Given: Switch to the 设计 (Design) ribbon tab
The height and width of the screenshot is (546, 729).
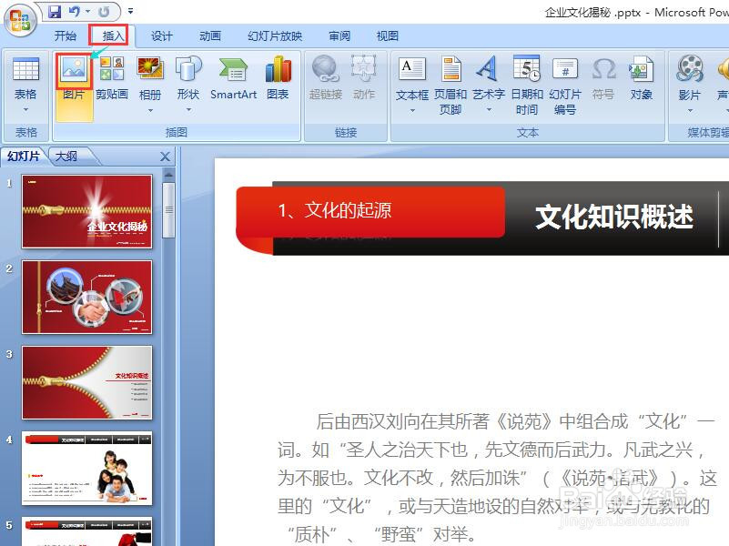Looking at the screenshot, I should click(161, 35).
